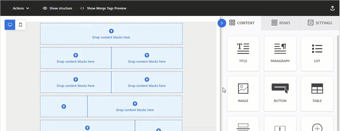
Task: Click the single full-width row drop zone
Action: 111,34
